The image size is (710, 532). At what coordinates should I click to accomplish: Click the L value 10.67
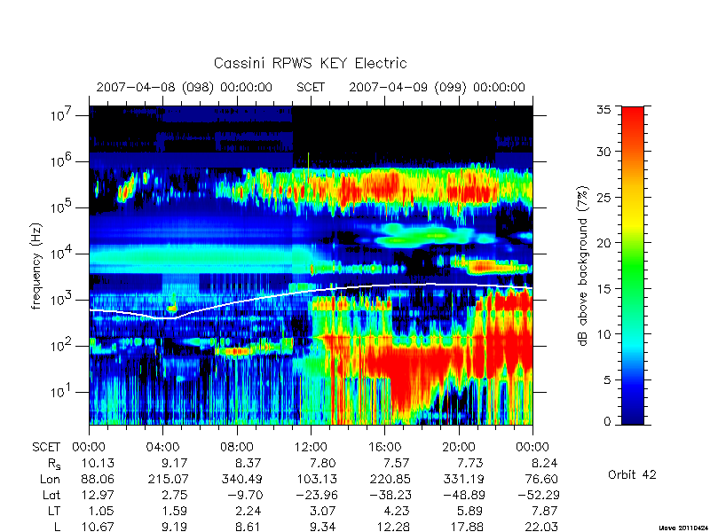coord(98,527)
